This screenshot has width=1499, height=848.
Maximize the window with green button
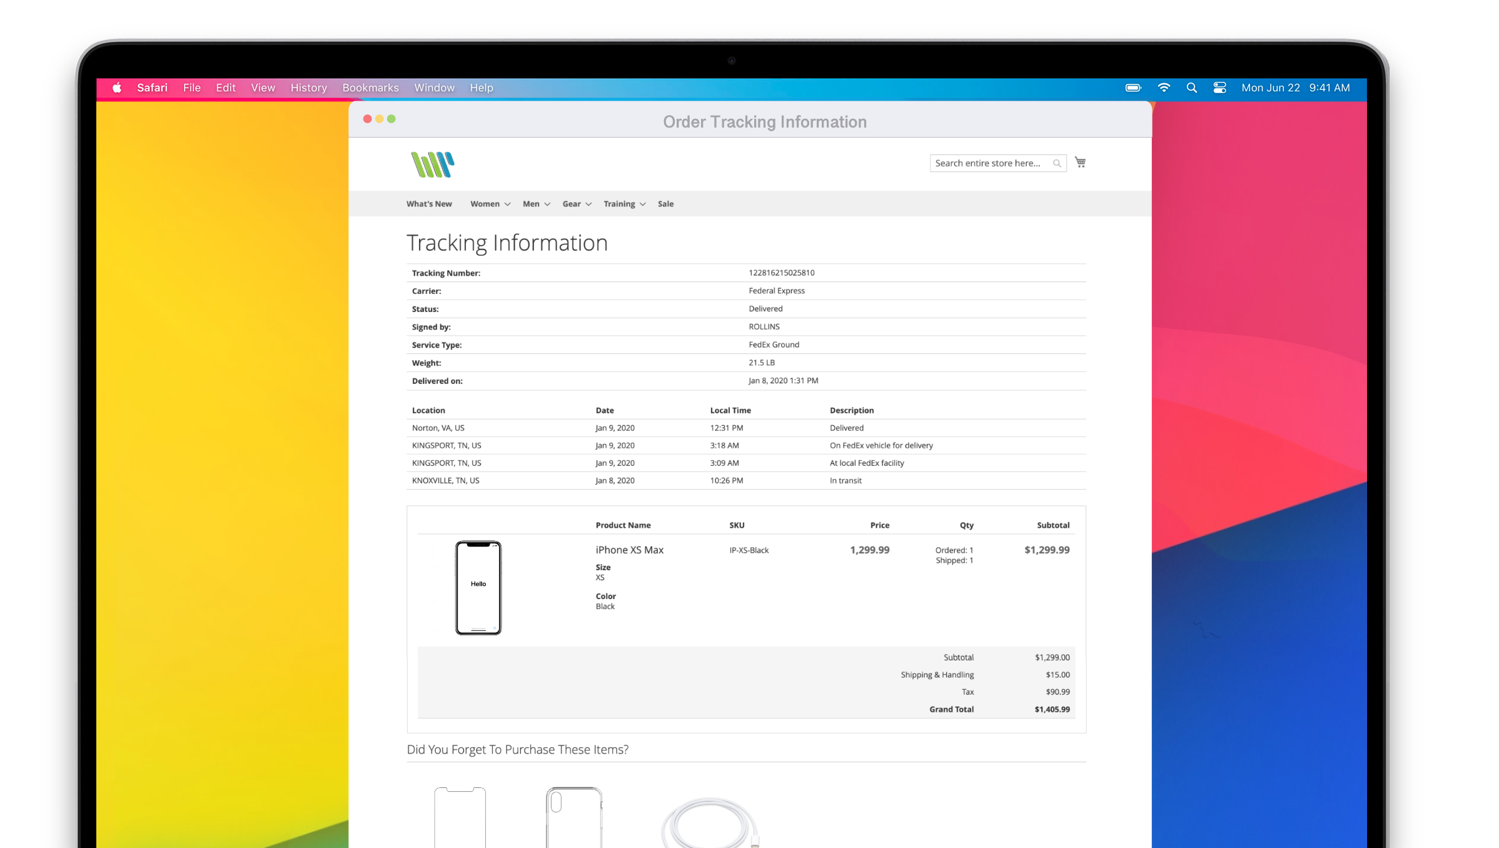pos(391,119)
